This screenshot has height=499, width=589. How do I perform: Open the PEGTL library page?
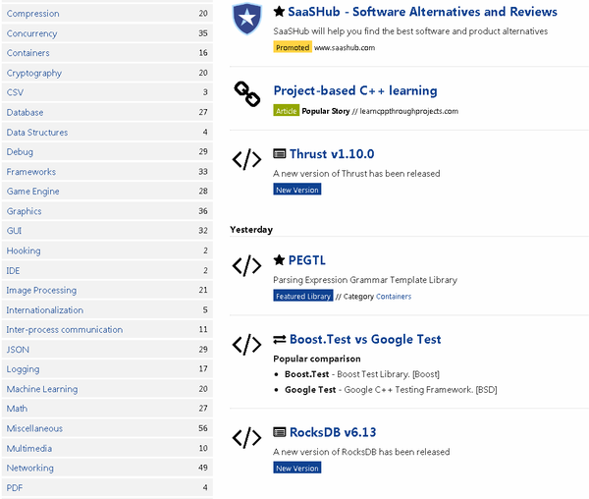[x=307, y=260]
